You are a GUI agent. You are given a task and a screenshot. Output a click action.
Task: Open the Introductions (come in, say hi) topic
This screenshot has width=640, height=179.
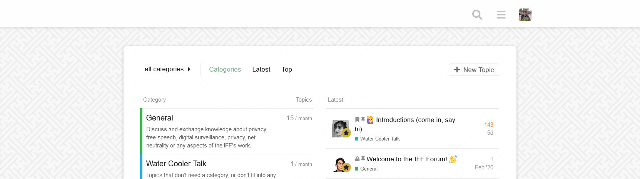tap(415, 120)
